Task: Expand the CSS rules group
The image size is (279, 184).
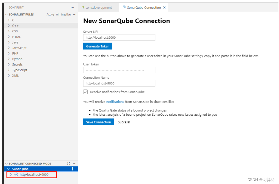Action: click(x=9, y=31)
